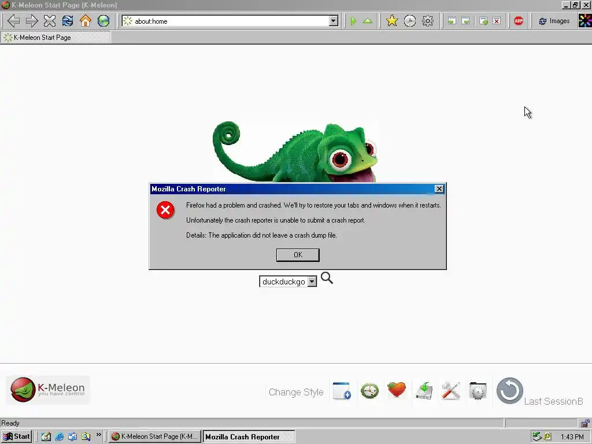Go forward with the Forward arrow
The width and height of the screenshot is (592, 444).
(31, 21)
